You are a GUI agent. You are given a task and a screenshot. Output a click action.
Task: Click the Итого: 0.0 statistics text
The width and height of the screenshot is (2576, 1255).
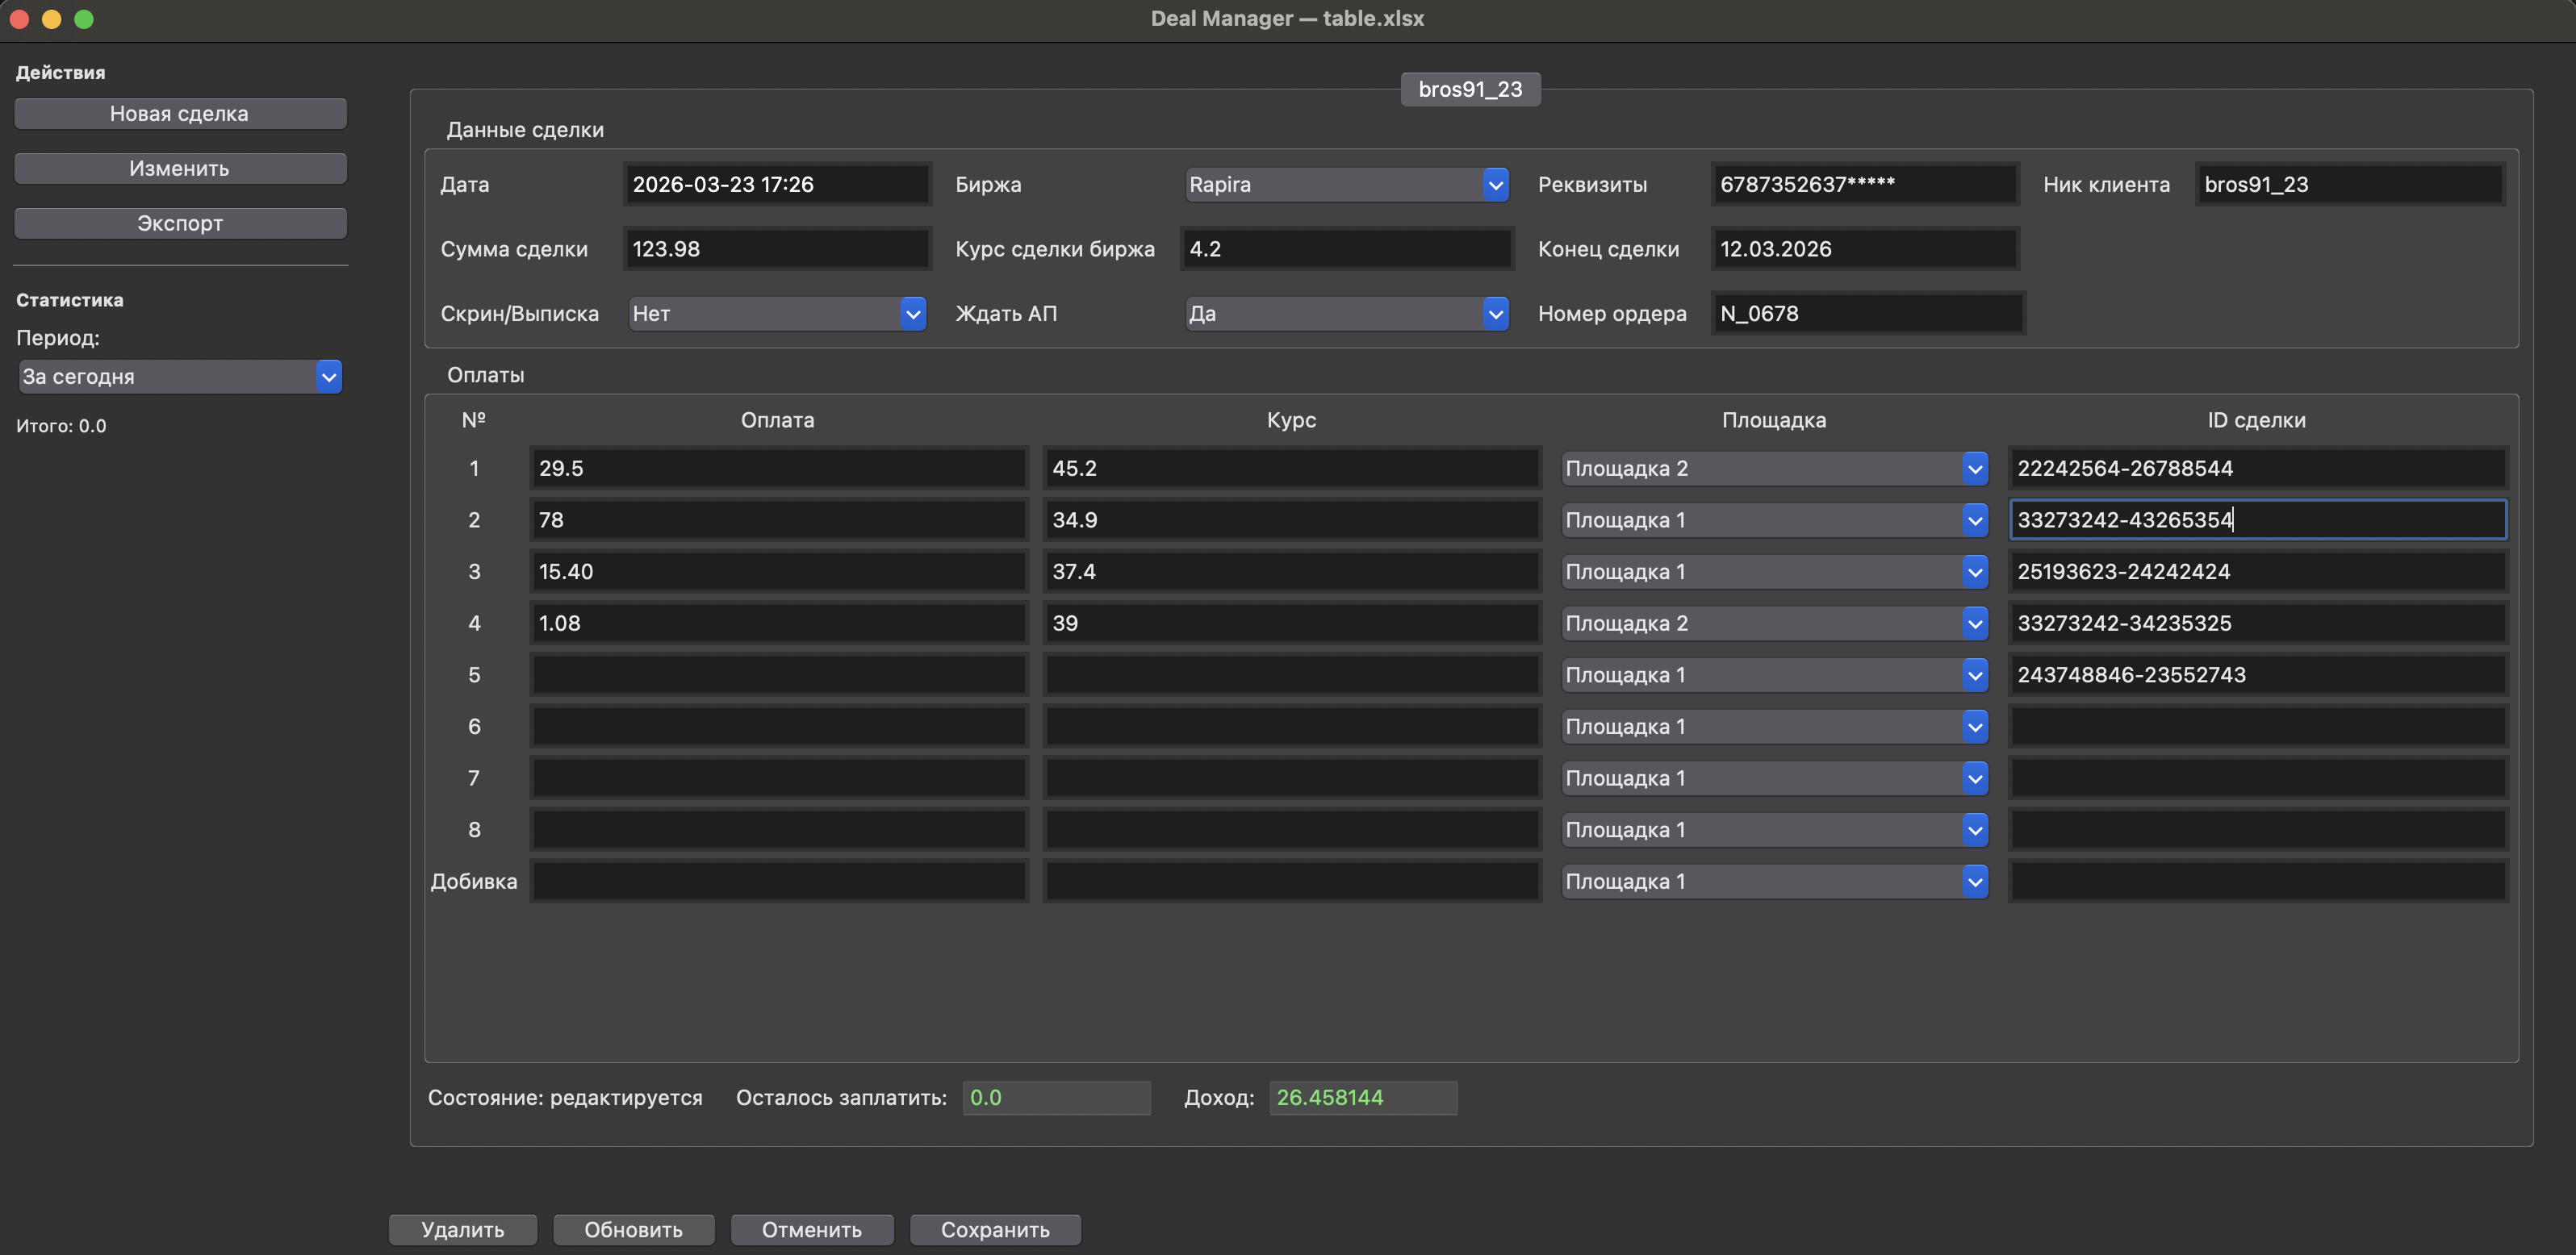pyautogui.click(x=61, y=426)
